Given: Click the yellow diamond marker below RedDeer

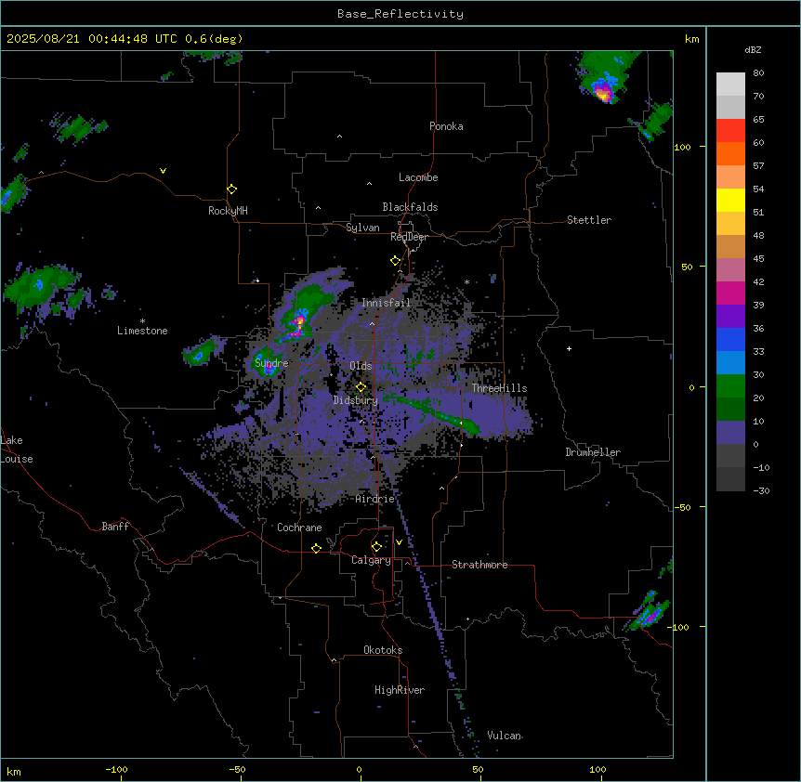Looking at the screenshot, I should point(395,261).
